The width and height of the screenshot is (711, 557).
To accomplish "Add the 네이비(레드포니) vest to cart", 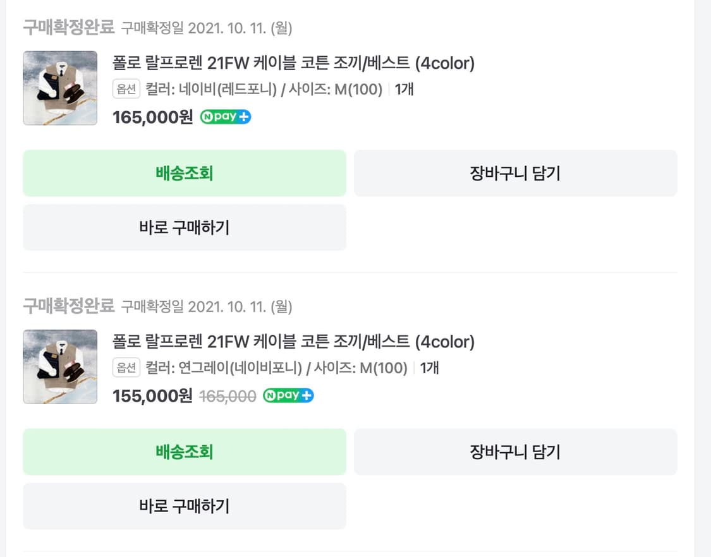I will pyautogui.click(x=515, y=173).
